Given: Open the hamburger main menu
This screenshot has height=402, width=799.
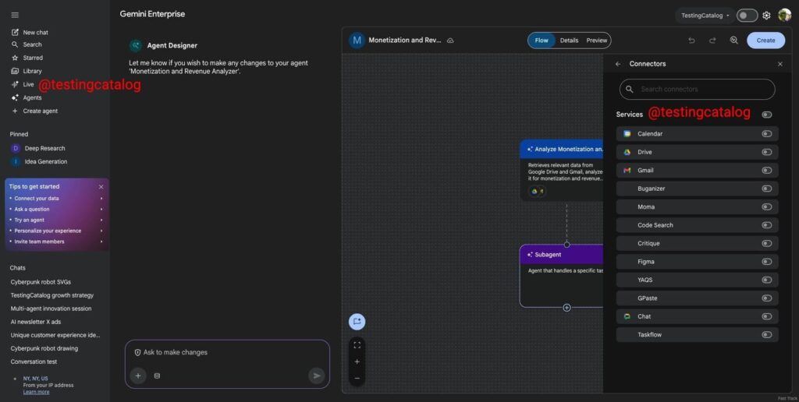Looking at the screenshot, I should pyautogui.click(x=15, y=16).
